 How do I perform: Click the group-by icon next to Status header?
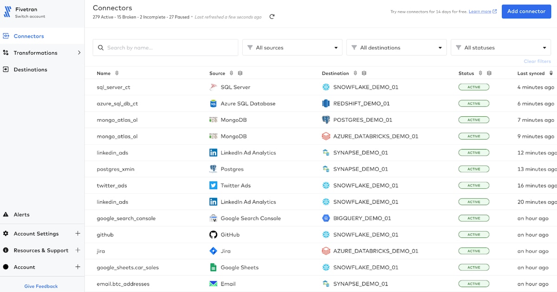tap(489, 73)
